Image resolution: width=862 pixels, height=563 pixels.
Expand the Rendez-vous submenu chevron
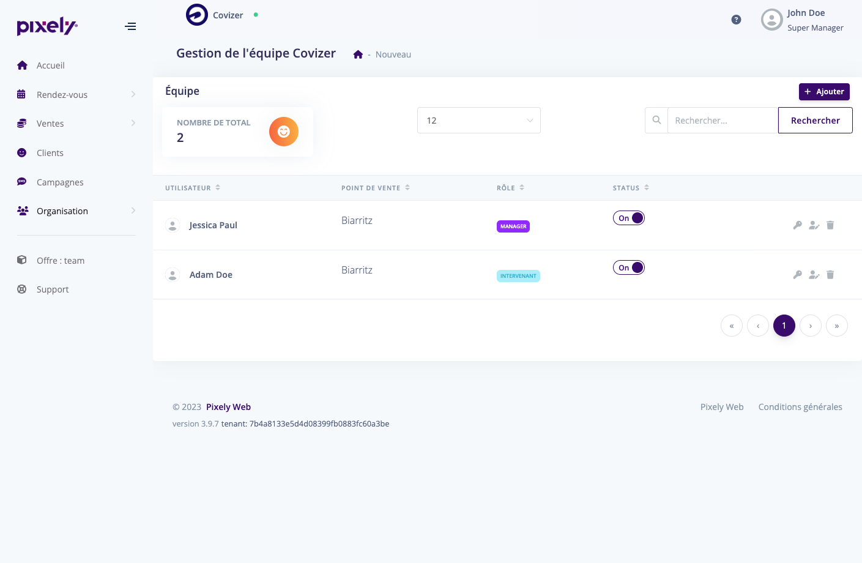click(x=133, y=94)
